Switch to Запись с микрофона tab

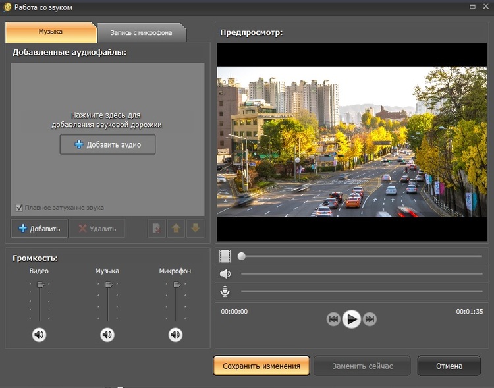[142, 33]
